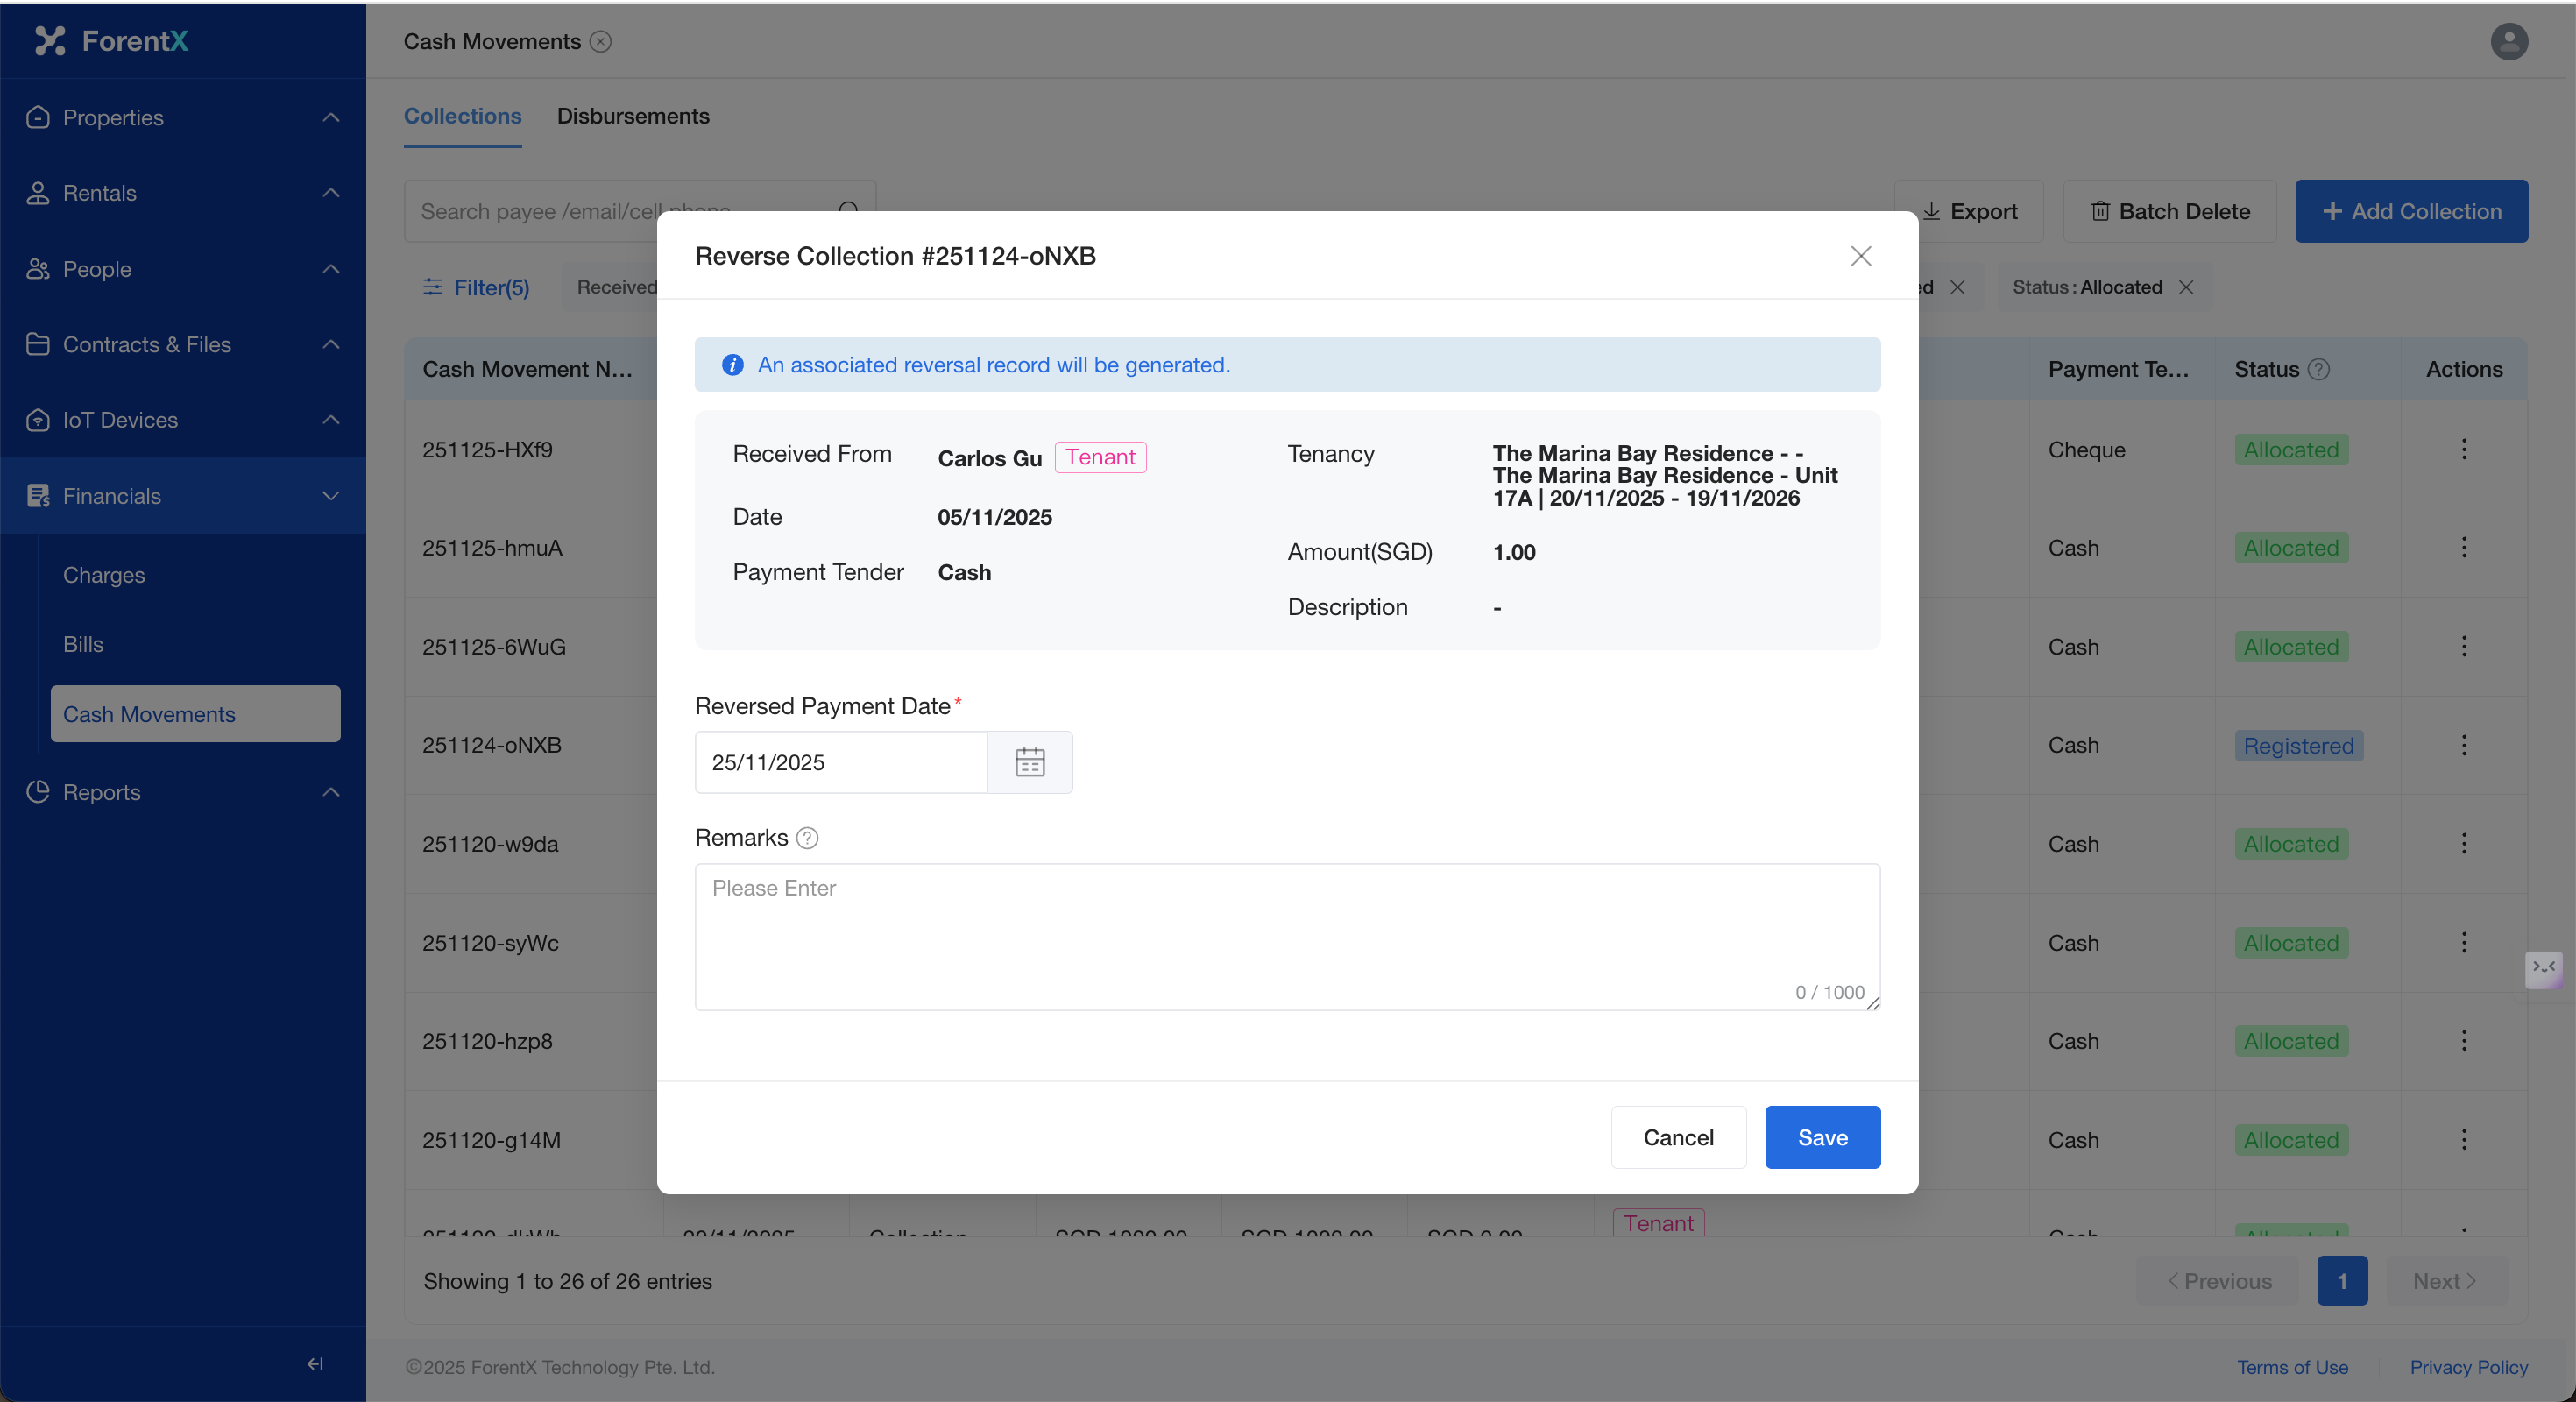Click the Remarks help question icon

pyautogui.click(x=807, y=838)
